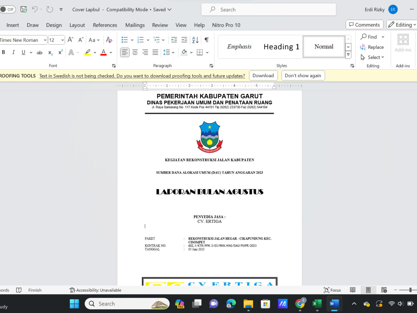
Task: Click Download proofing tools button
Action: [263, 76]
